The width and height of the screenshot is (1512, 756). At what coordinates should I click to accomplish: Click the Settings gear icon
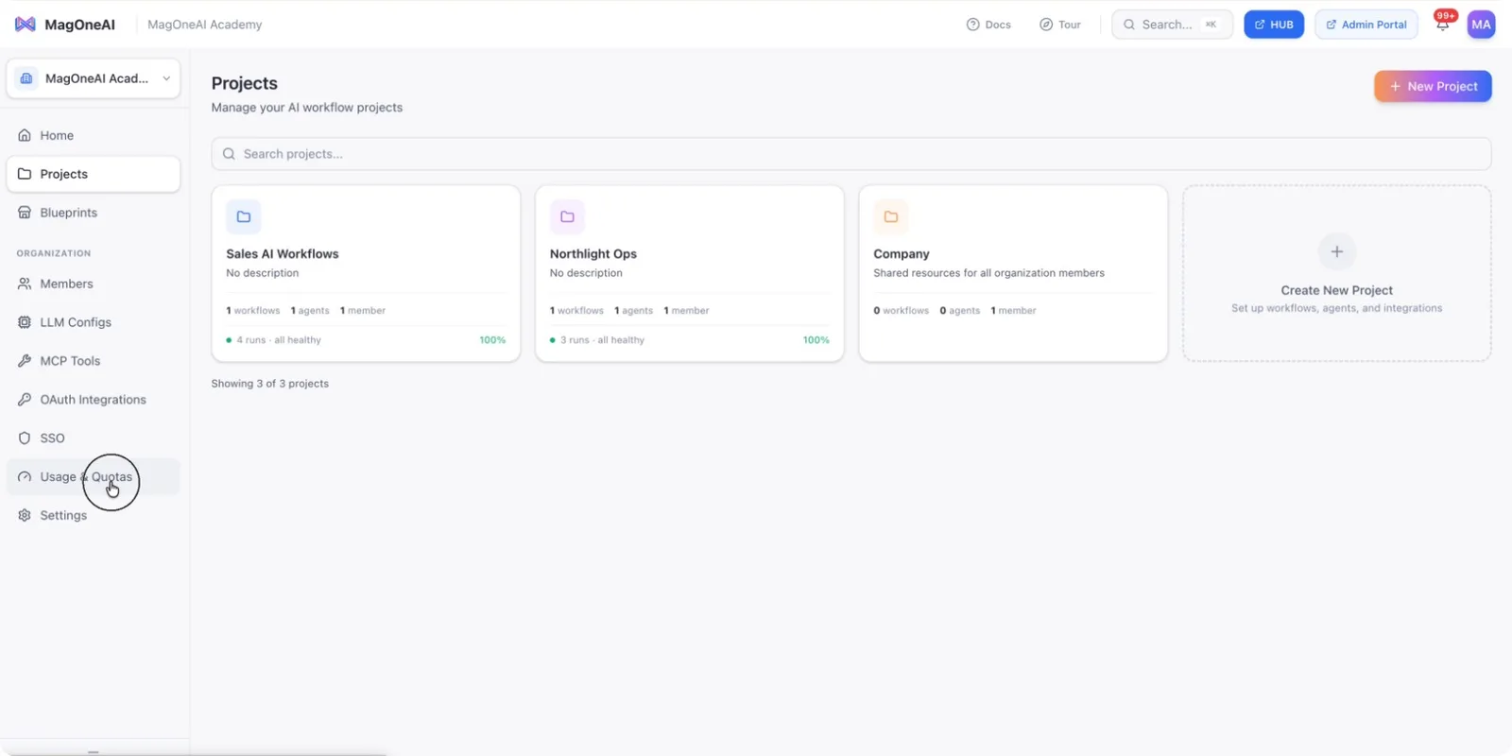(25, 515)
